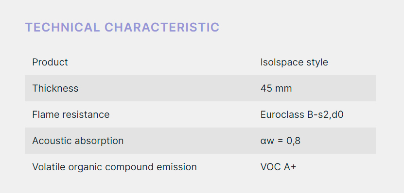Click the 45 mm thickness value

(x=276, y=88)
